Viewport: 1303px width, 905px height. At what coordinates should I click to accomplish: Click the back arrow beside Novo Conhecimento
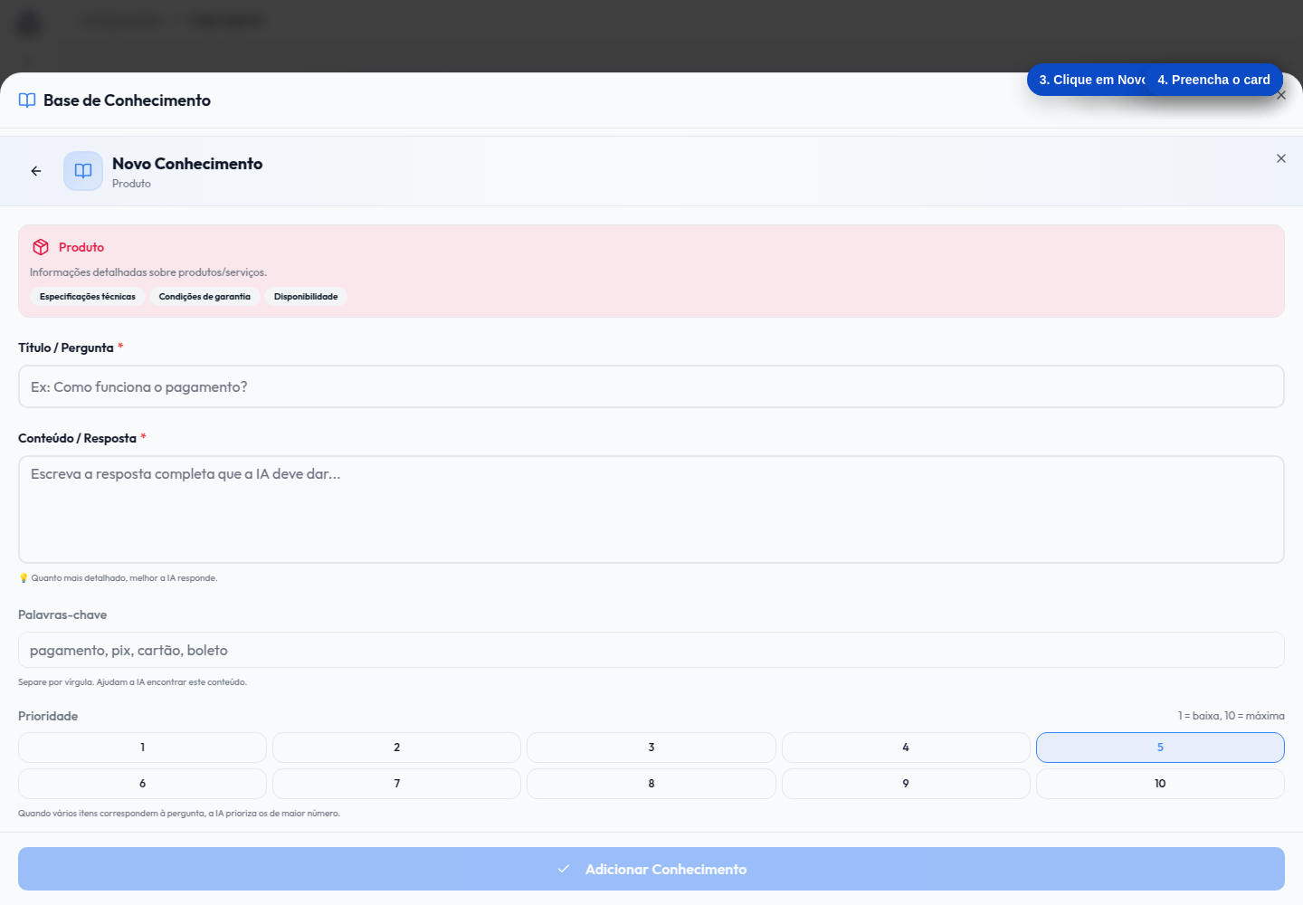click(x=36, y=171)
